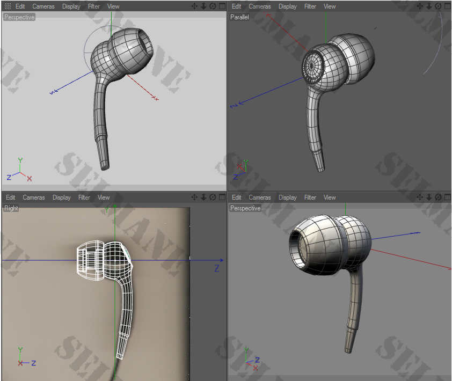Image resolution: width=452 pixels, height=381 pixels.
Task: Open the Display menu of the Right viewport
Action: click(x=61, y=197)
